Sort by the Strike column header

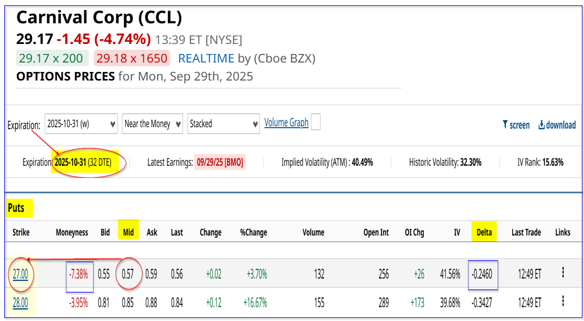(21, 233)
